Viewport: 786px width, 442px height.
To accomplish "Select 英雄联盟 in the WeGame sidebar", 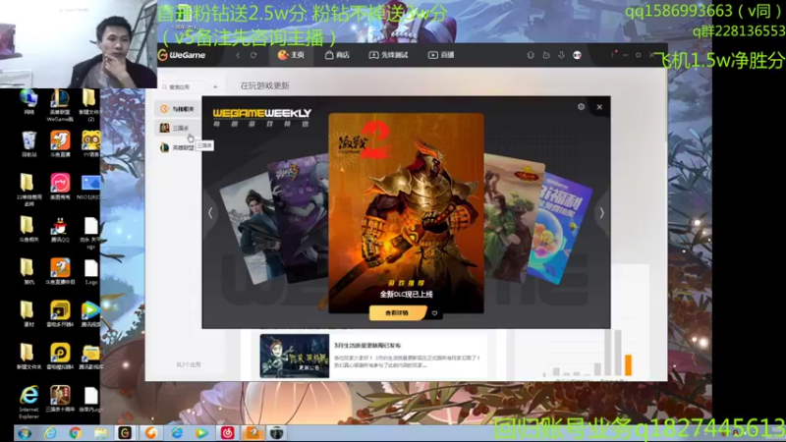I will [x=177, y=148].
